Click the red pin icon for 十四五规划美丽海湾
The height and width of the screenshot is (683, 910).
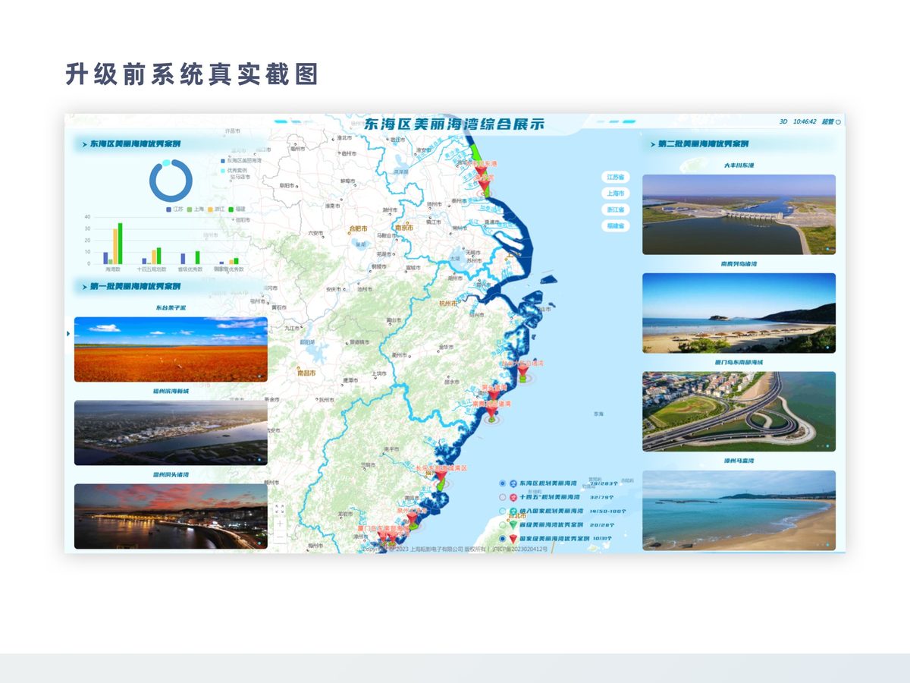tap(513, 497)
